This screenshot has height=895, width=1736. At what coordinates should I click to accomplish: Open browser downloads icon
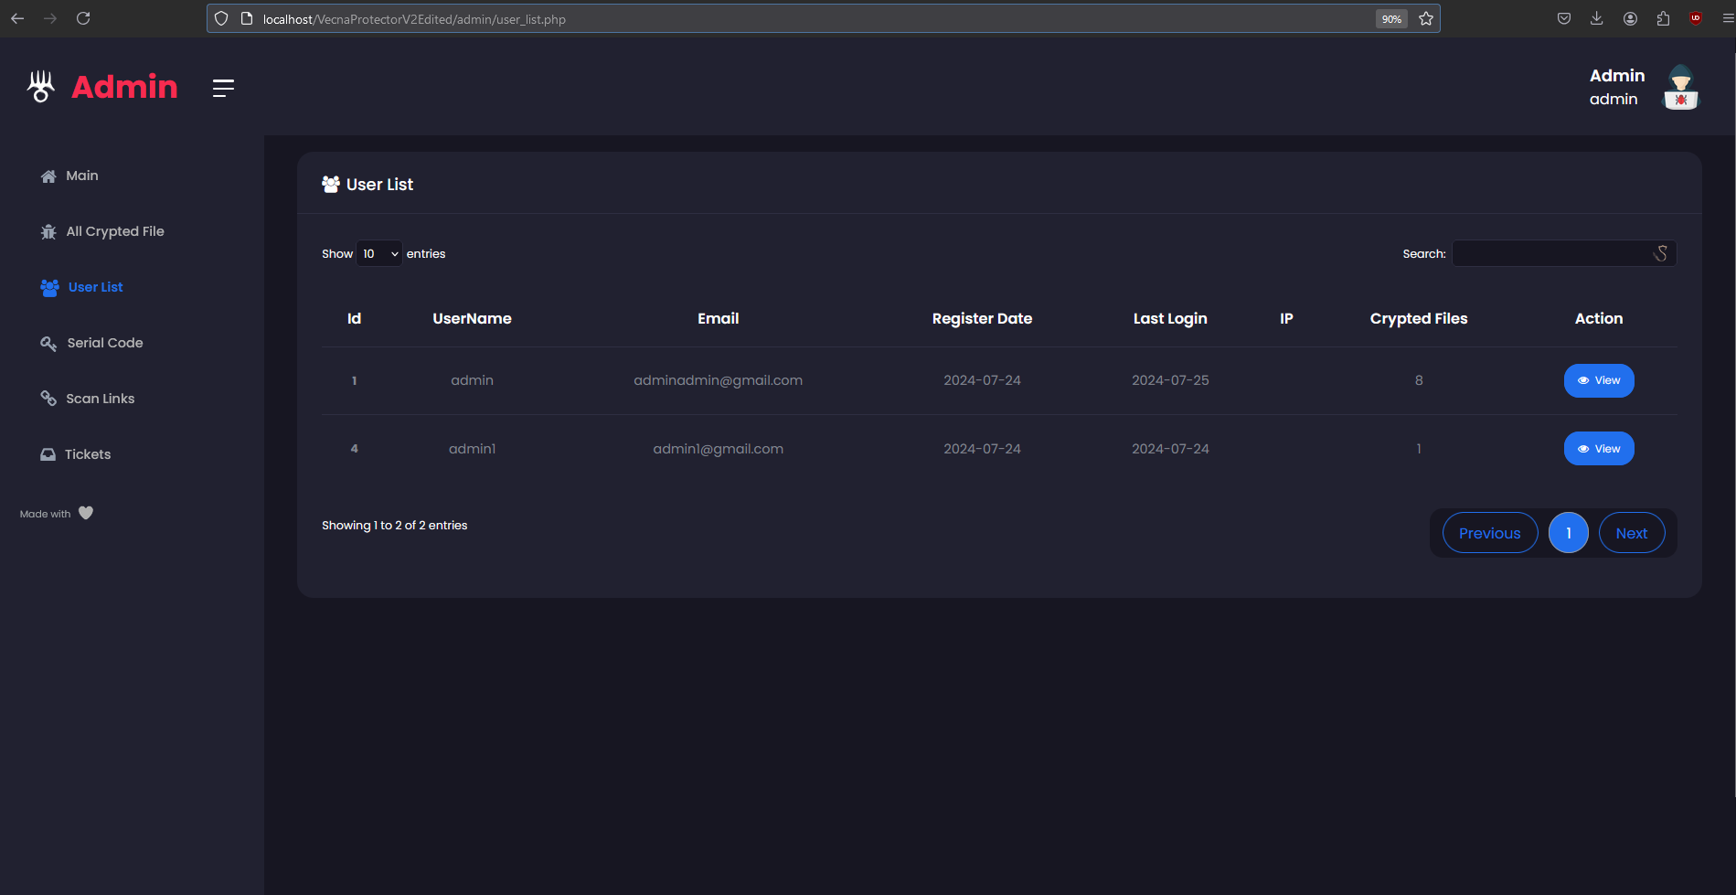(1597, 18)
